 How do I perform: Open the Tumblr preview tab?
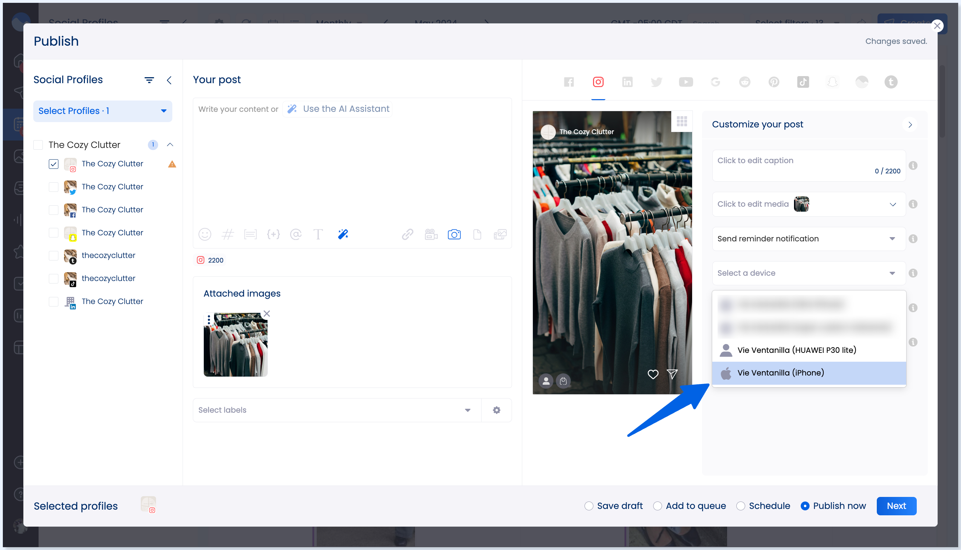891,82
